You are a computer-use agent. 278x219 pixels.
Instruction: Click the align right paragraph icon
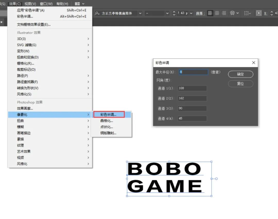pyautogui.click(x=224, y=13)
